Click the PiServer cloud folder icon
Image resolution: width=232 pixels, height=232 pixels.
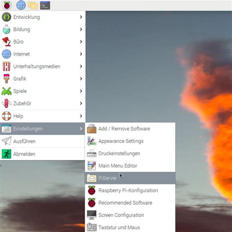[92, 178]
